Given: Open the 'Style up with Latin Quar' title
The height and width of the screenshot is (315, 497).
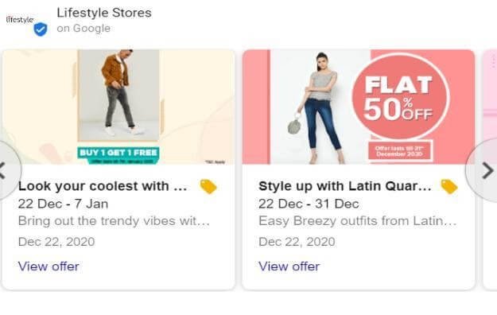Looking at the screenshot, I should tap(345, 186).
